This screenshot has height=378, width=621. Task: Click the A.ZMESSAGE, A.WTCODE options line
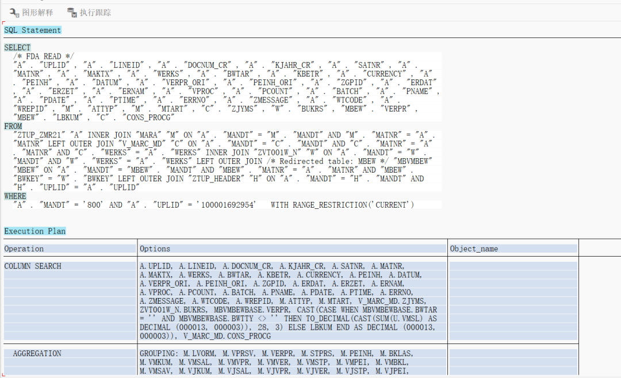coord(283,301)
